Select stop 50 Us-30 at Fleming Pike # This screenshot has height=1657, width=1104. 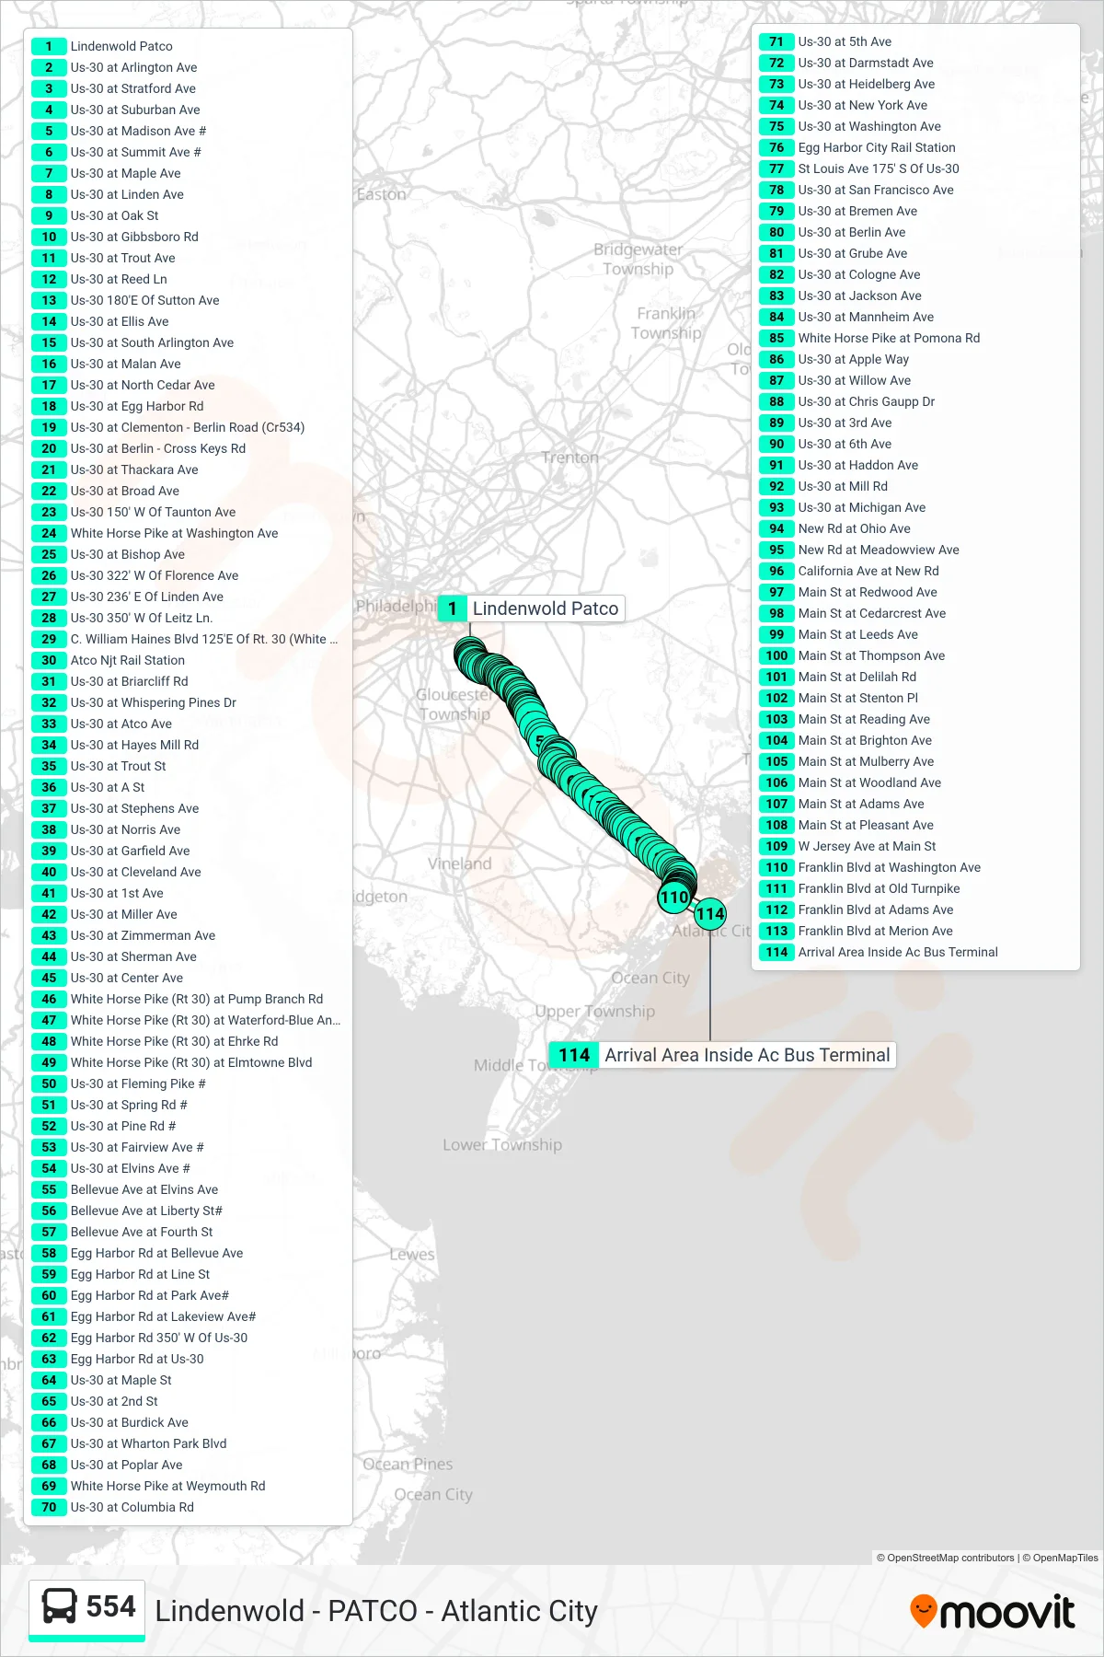(x=120, y=1083)
